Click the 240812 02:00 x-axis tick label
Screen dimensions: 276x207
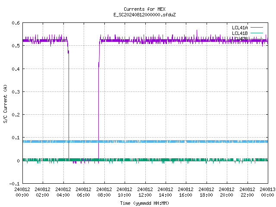point(42,192)
